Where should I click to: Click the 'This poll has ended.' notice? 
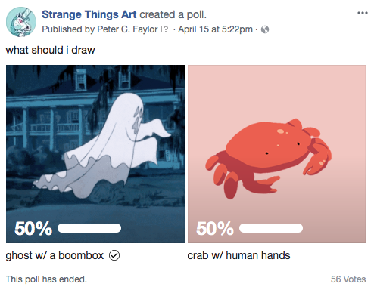coord(46,279)
